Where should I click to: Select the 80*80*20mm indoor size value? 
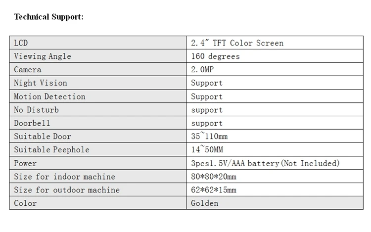point(213,177)
